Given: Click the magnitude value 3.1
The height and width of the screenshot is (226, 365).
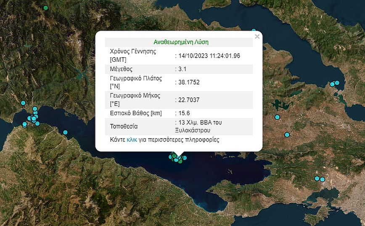Looking at the screenshot, I should (181, 69).
